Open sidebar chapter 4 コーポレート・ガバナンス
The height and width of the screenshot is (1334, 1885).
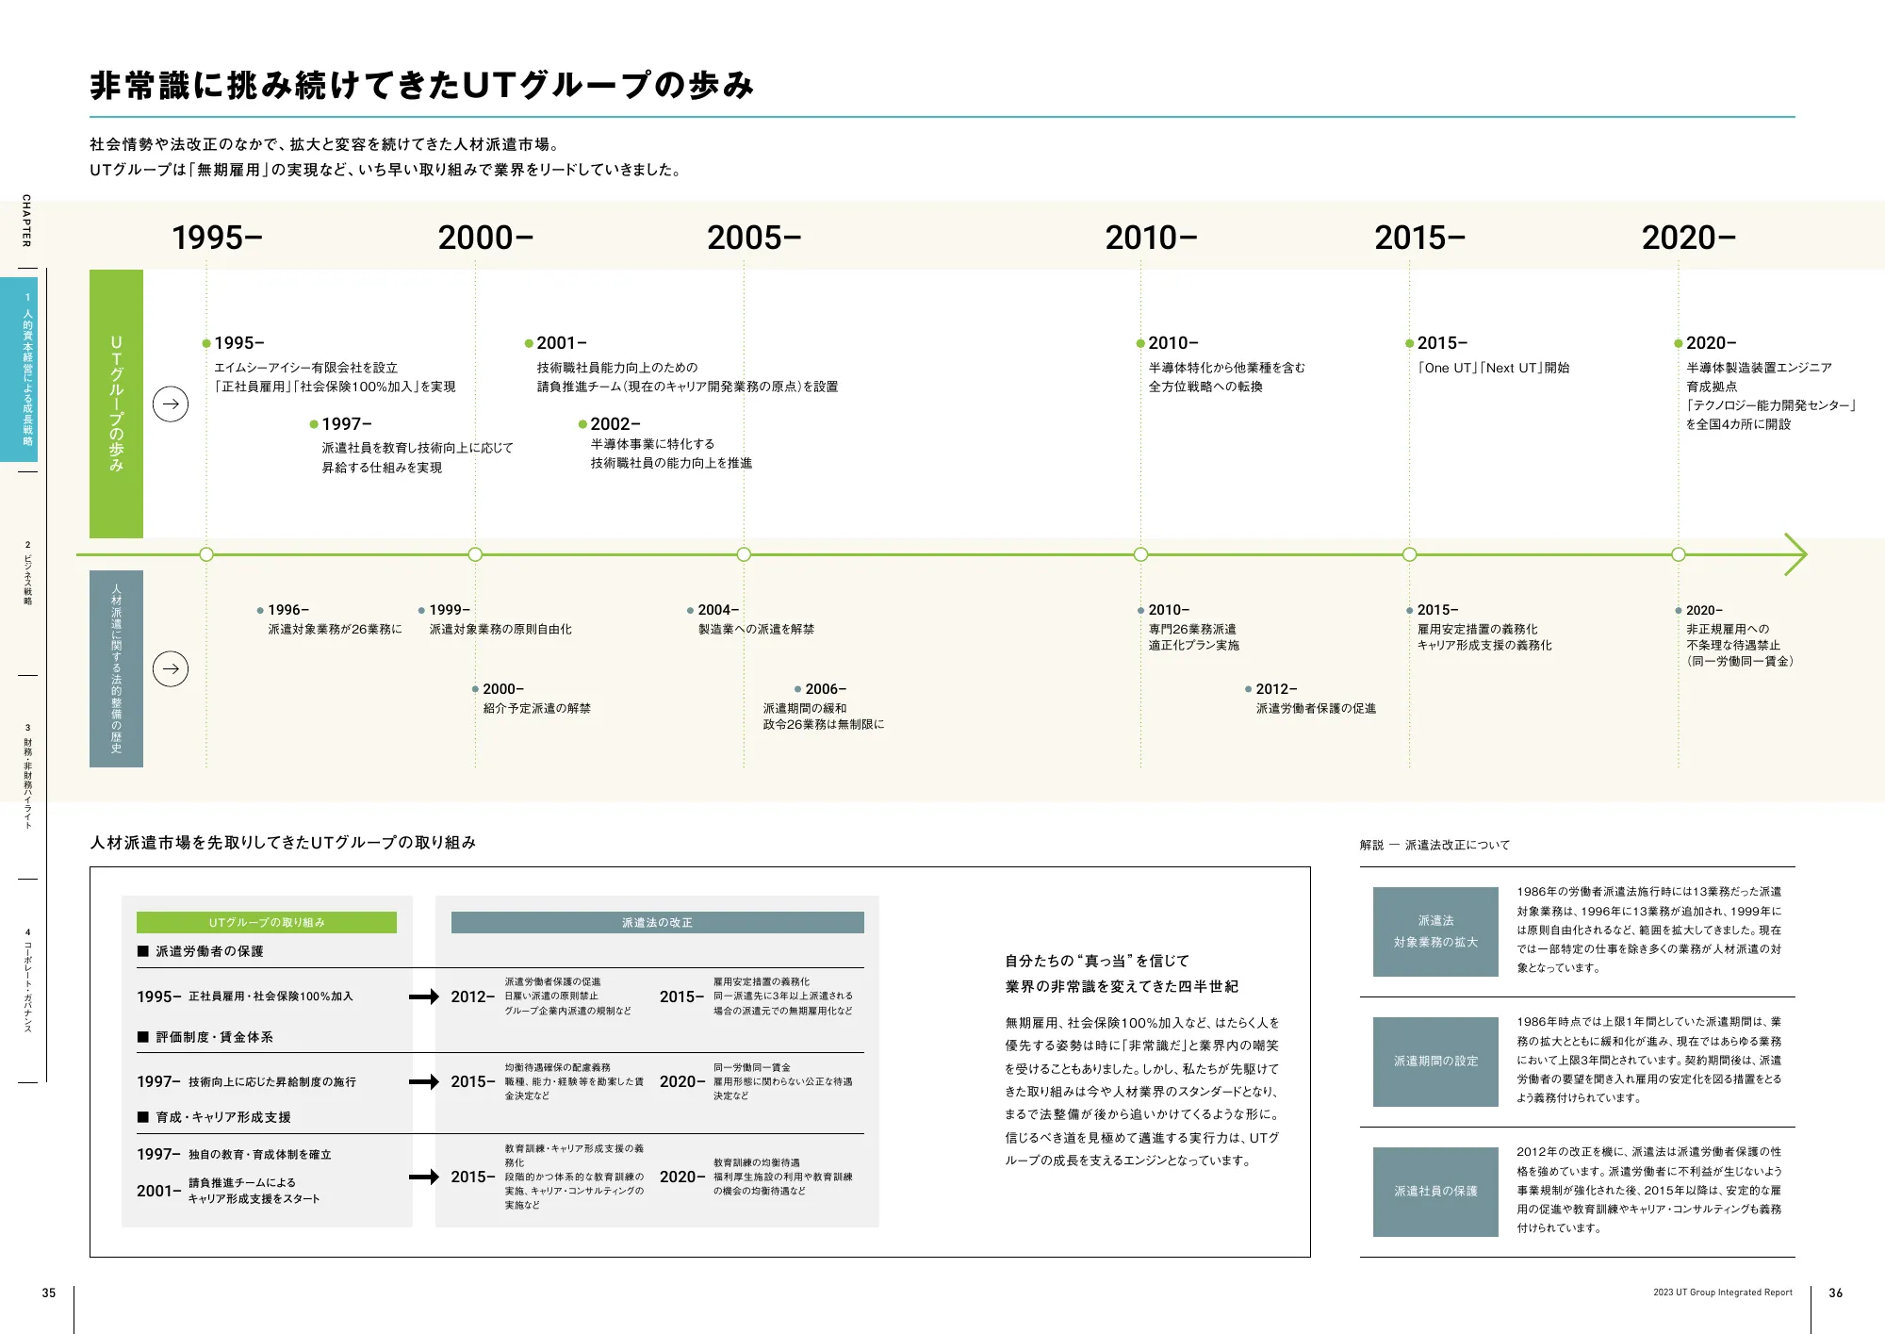pos(27,980)
